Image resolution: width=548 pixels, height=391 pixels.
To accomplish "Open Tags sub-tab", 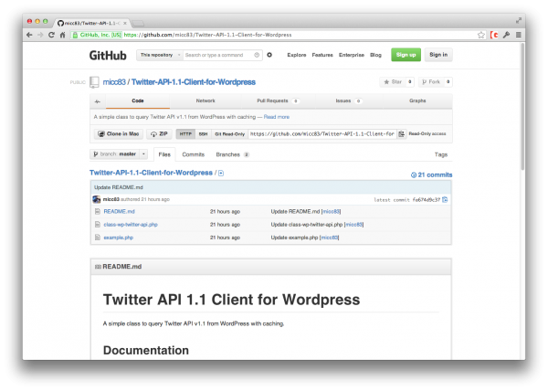I will (441, 154).
